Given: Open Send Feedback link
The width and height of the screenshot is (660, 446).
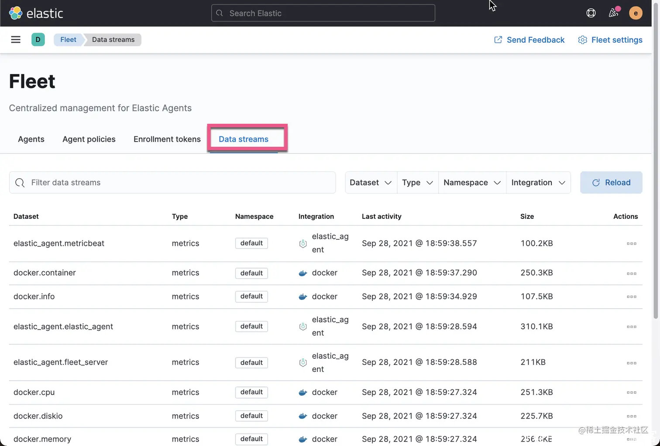Looking at the screenshot, I should (529, 40).
